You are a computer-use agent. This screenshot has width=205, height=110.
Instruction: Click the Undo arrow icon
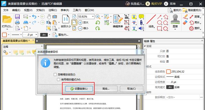[x=34, y=17]
